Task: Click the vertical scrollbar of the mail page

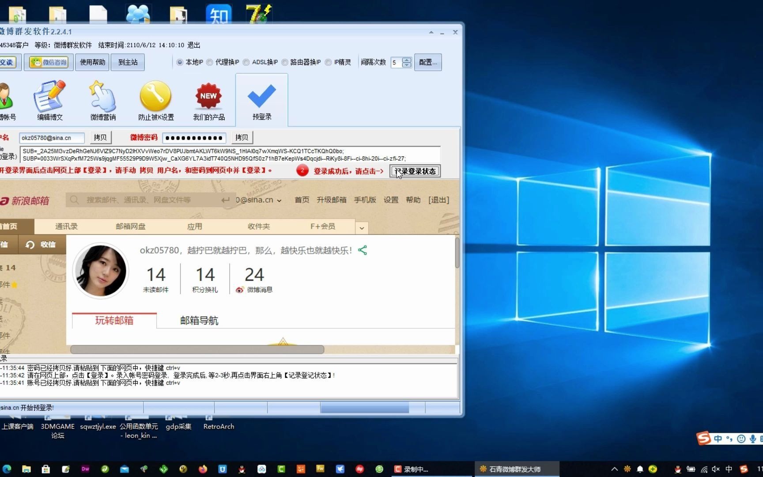Action: pyautogui.click(x=457, y=253)
